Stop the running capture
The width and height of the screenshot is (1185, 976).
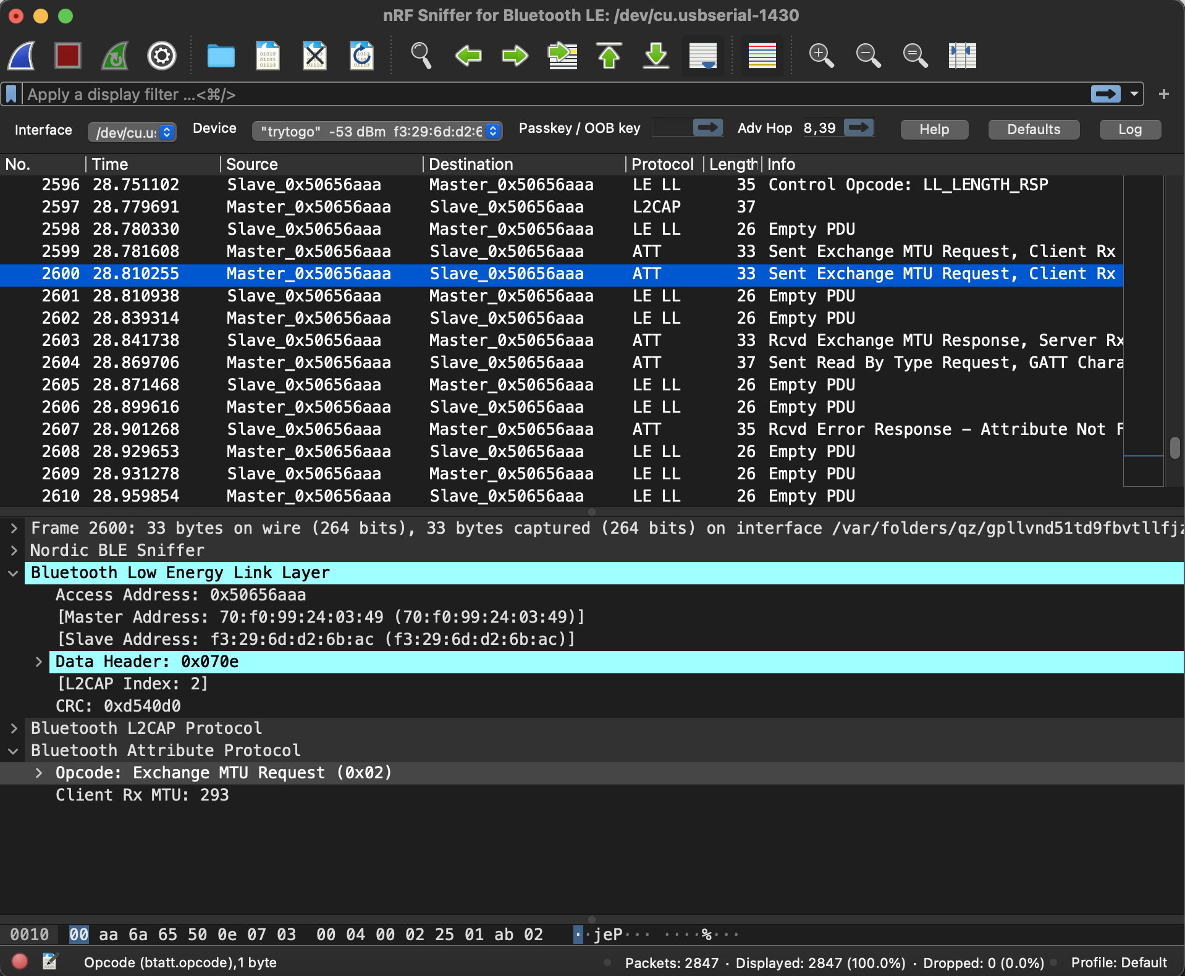tap(68, 56)
